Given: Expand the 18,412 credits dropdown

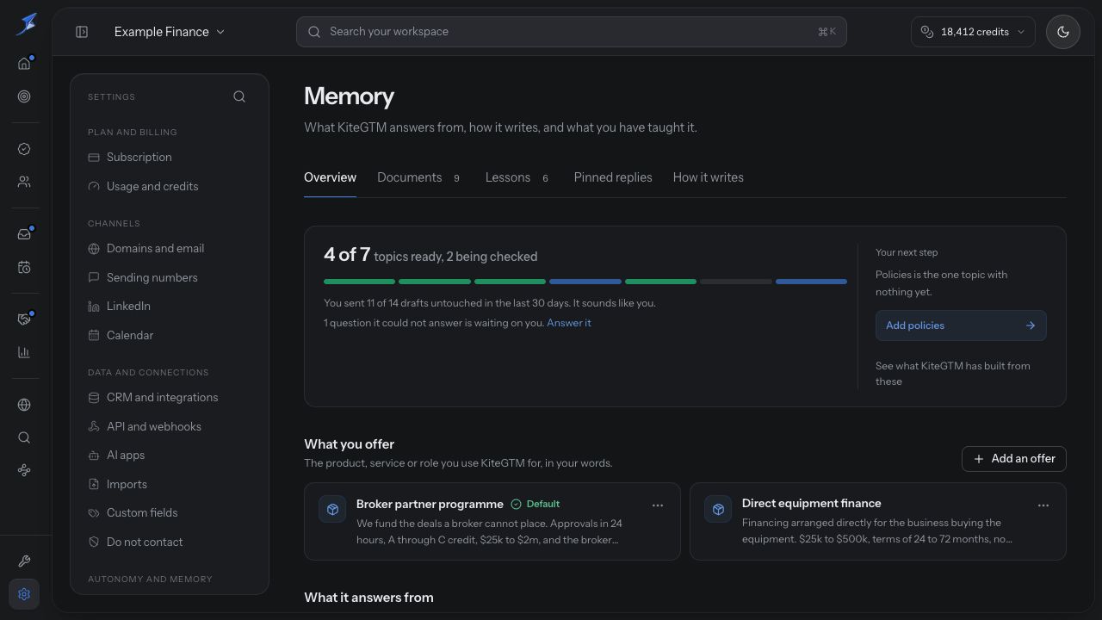Looking at the screenshot, I should 973,32.
